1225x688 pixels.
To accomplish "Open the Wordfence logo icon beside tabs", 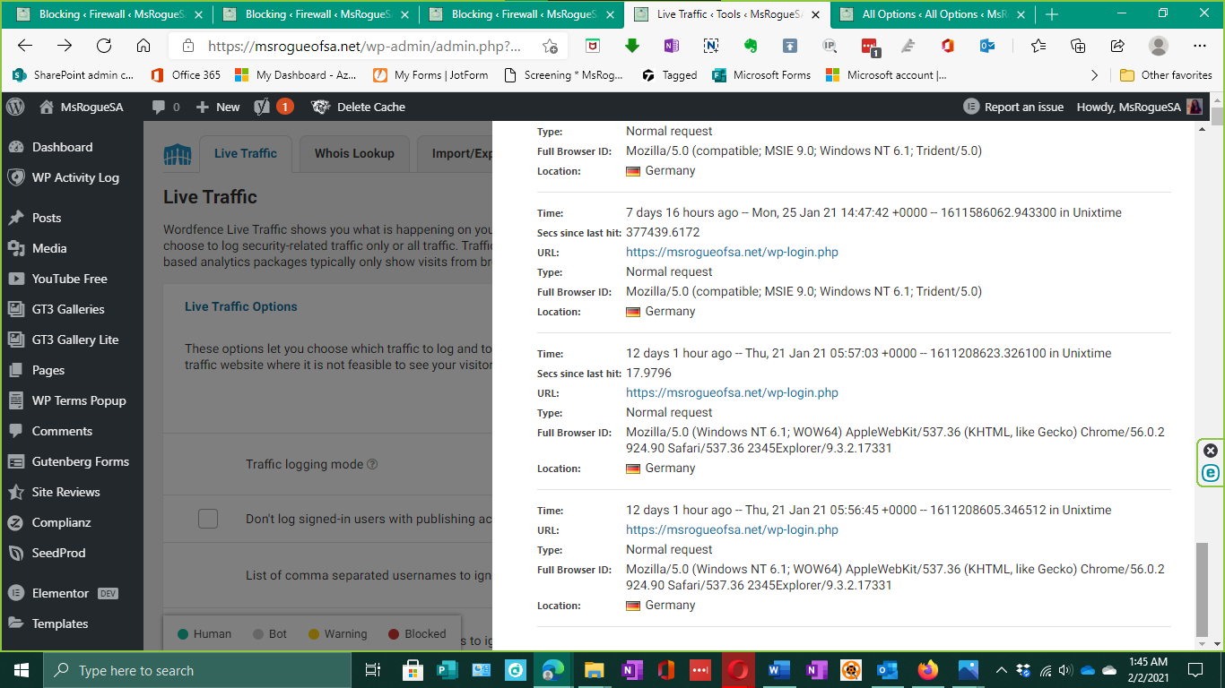I will pos(178,154).
